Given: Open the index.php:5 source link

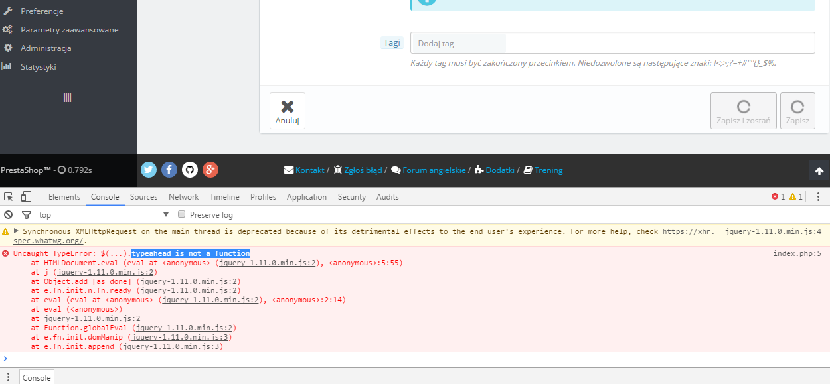Looking at the screenshot, I should 797,253.
